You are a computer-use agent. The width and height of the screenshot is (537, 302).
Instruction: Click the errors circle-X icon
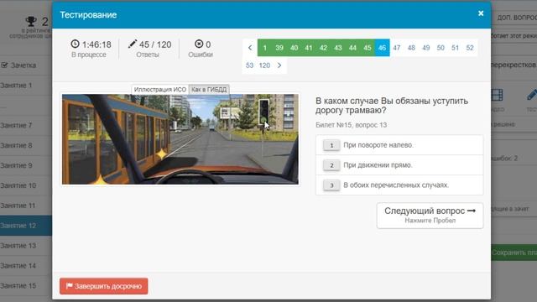(x=199, y=44)
